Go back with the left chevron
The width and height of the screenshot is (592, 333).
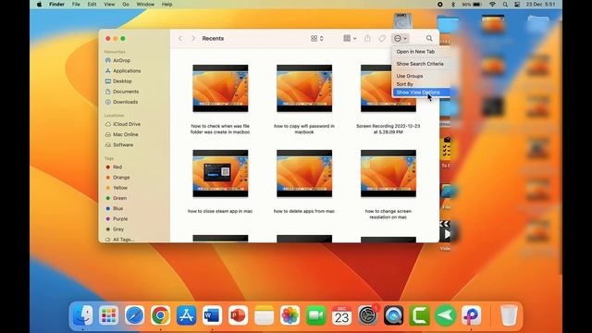coord(180,39)
